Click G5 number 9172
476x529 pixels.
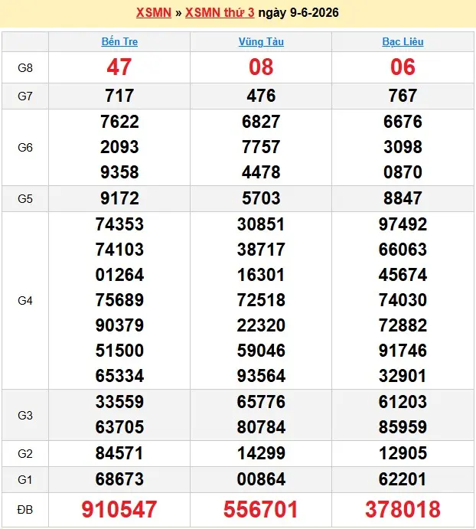point(119,198)
